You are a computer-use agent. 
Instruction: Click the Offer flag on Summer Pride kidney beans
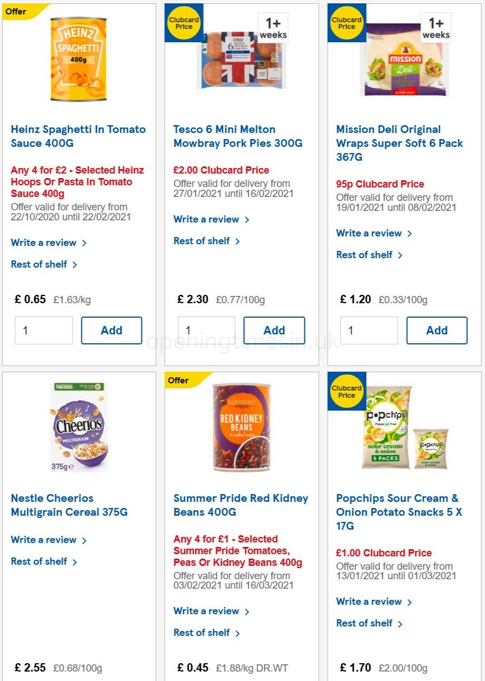coord(177,380)
